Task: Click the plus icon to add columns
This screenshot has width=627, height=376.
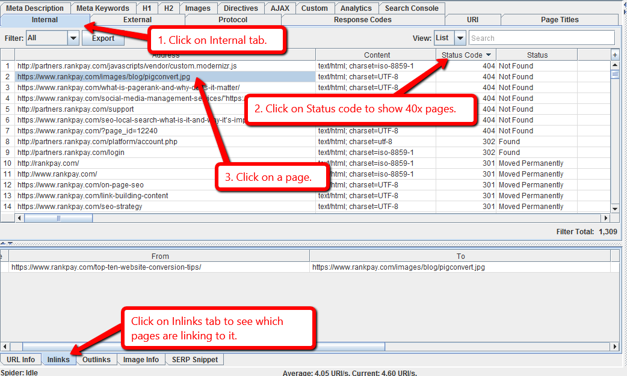Action: pos(615,55)
